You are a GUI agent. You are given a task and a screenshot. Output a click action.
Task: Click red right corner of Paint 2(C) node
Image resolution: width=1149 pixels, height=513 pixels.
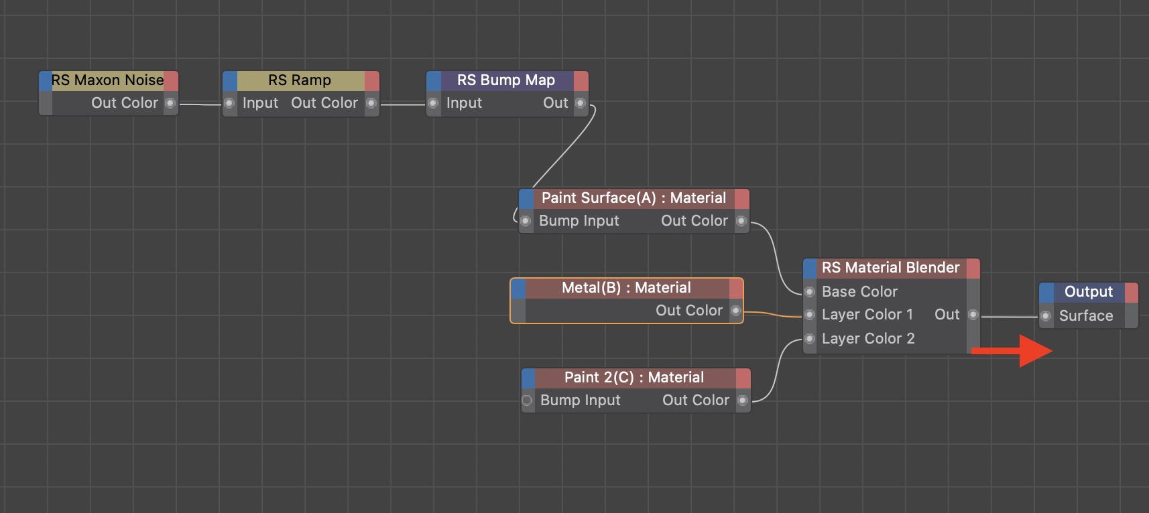[x=743, y=378]
